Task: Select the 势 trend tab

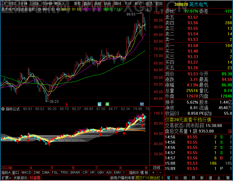Action: [193, 178]
